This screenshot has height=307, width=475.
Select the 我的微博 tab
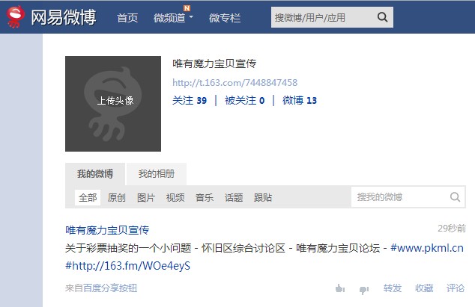[x=95, y=174]
